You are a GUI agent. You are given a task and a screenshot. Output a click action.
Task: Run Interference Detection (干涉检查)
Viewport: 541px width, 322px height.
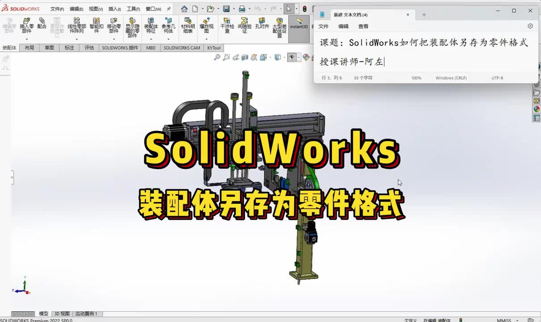tap(227, 26)
